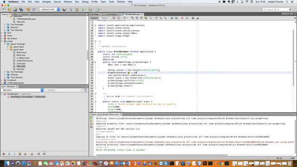The height and width of the screenshot is (167, 297).
Task: Click the editor find selection magnifier icon
Action: [132, 18]
